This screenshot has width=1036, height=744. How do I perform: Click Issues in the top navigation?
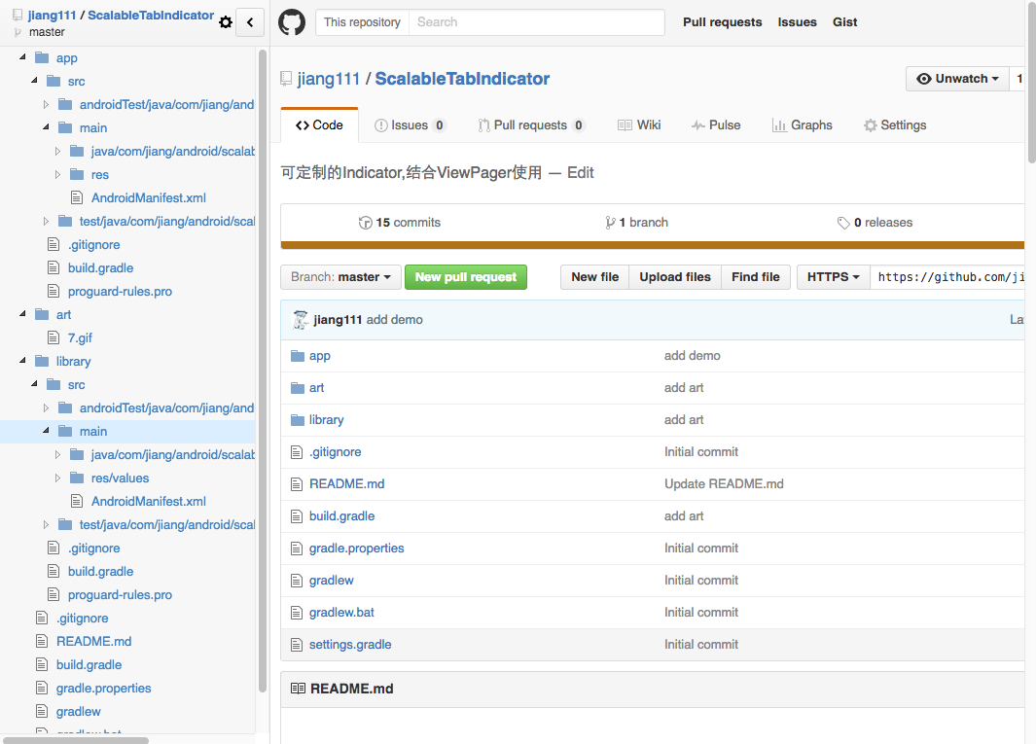point(797,21)
